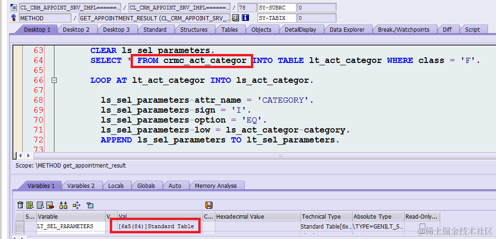Click the blue arrows services icon in toolbar

pos(77,205)
